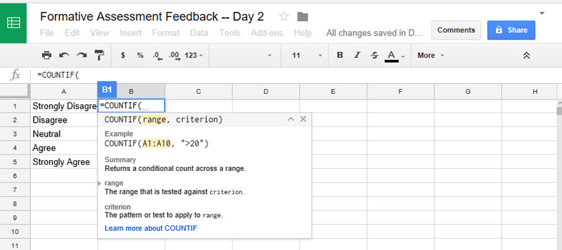562x250 pixels.
Task: Format as currency with dollar icon
Action: click(x=123, y=55)
